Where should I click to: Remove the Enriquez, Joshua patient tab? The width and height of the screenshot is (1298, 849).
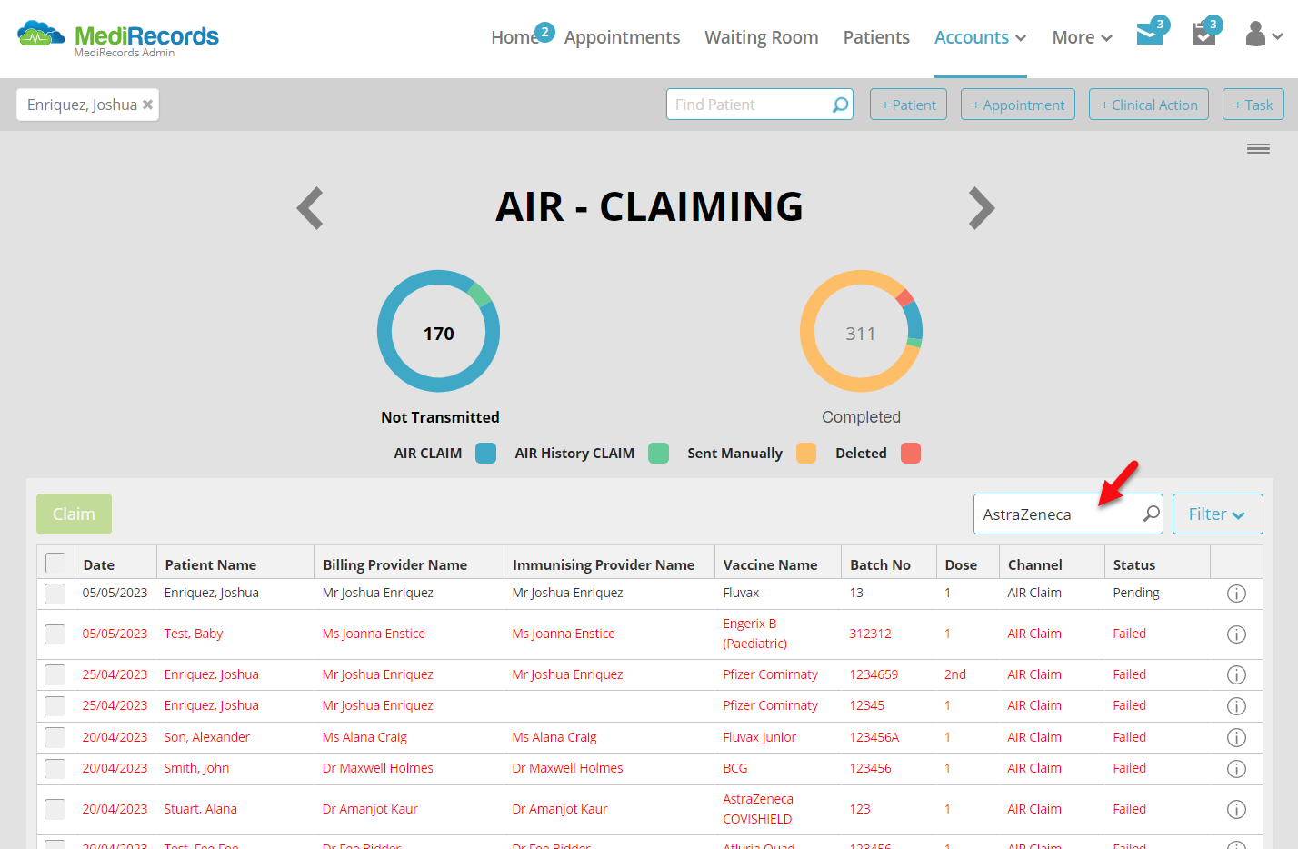click(x=147, y=105)
